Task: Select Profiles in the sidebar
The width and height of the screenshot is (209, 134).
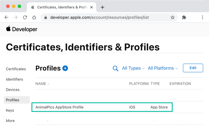Action: point(17,100)
